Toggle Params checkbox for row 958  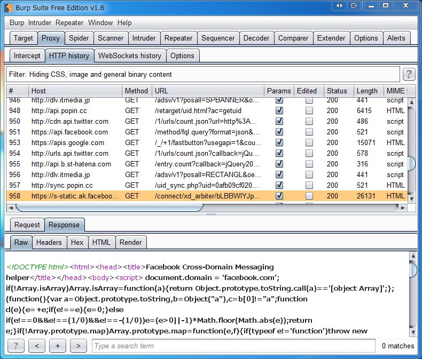pos(279,196)
